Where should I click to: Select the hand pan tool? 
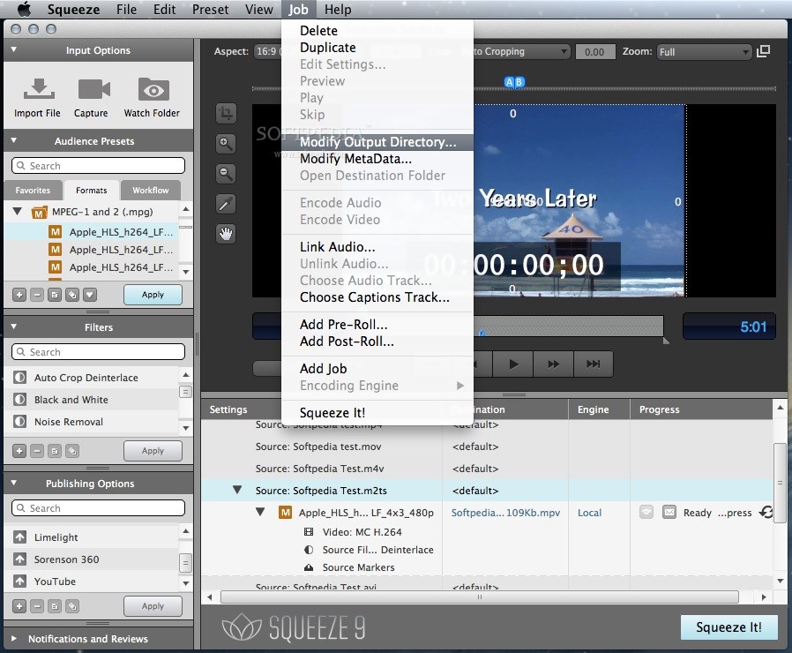[226, 234]
